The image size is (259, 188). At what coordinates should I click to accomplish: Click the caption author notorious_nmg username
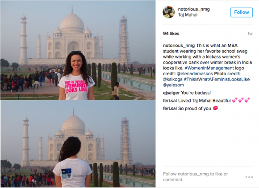coord(179,46)
